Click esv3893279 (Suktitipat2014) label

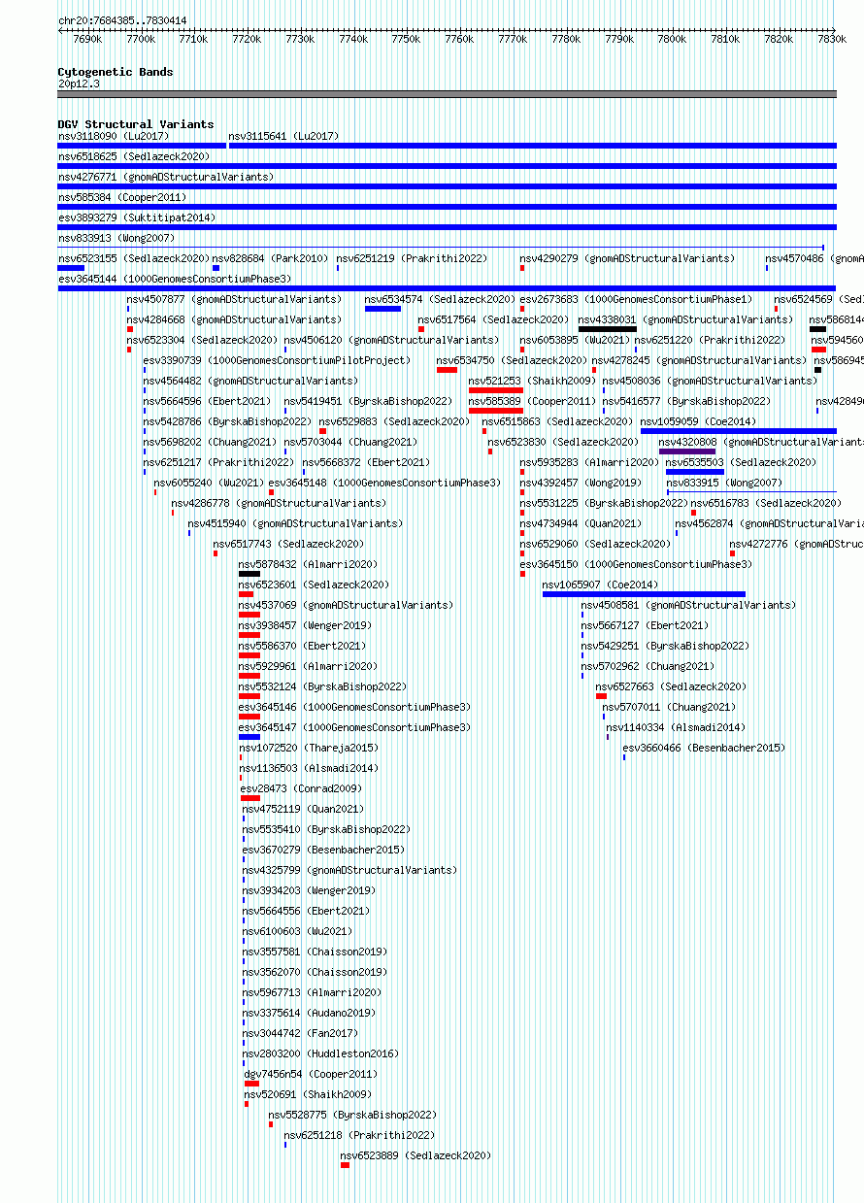[x=137, y=217]
